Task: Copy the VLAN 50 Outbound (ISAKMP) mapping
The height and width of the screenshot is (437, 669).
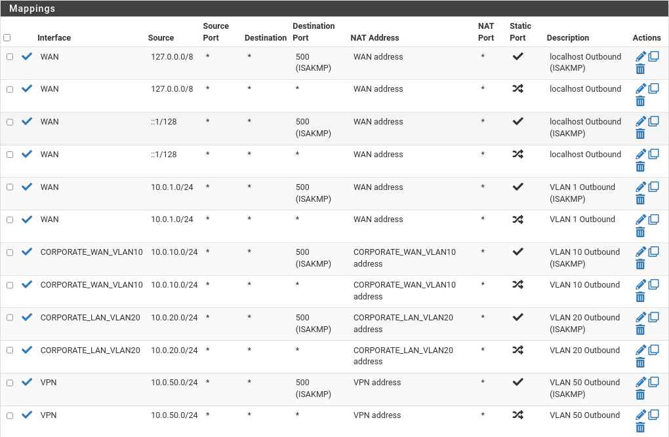Action: click(653, 382)
